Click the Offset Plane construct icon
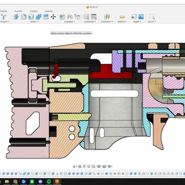The width and height of the screenshot is (185, 185). [107, 17]
